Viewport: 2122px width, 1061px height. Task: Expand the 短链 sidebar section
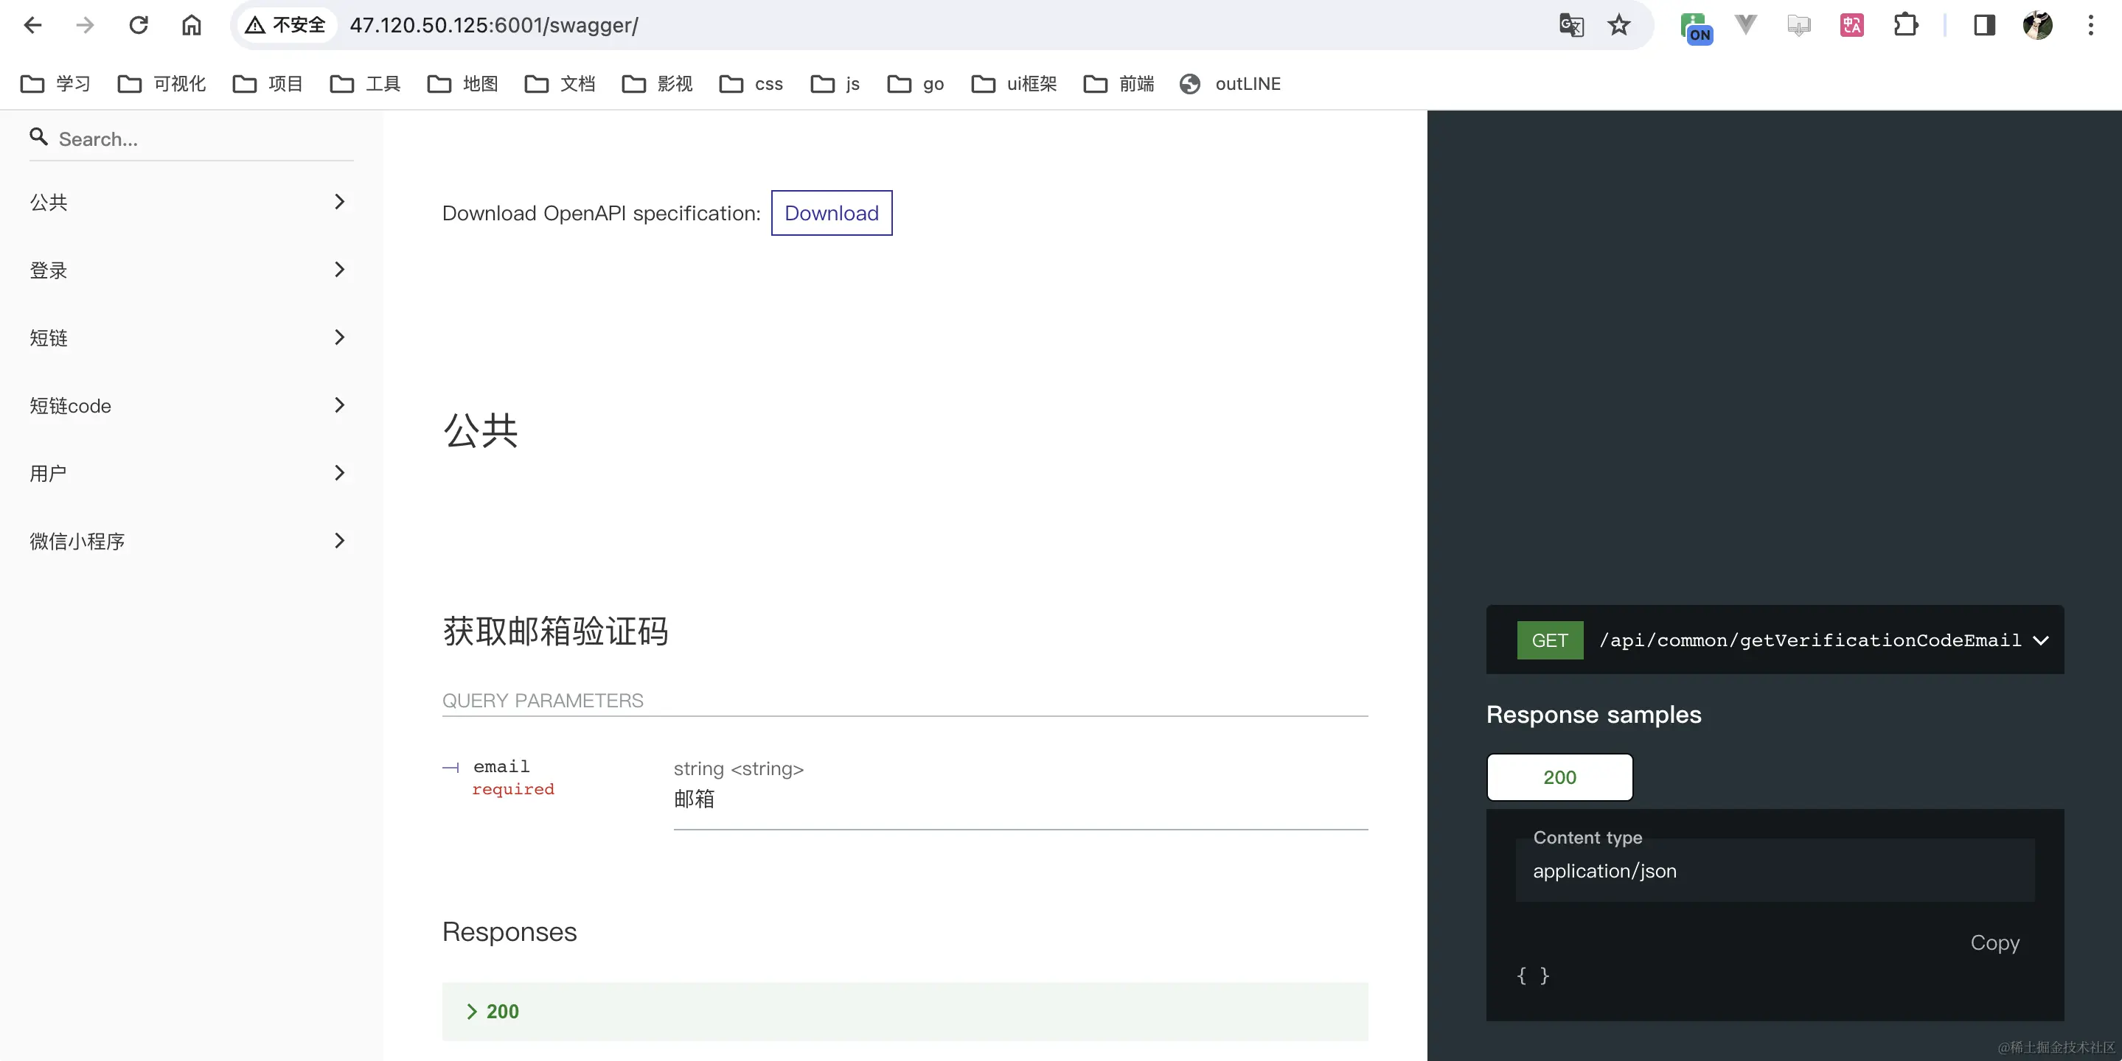[191, 337]
